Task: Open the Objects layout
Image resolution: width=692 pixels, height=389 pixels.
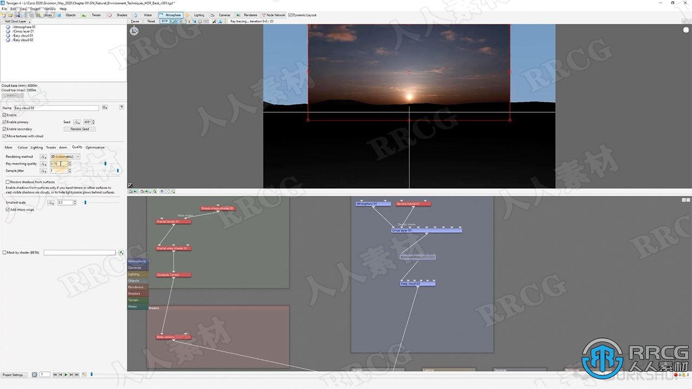Action: click(x=67, y=15)
